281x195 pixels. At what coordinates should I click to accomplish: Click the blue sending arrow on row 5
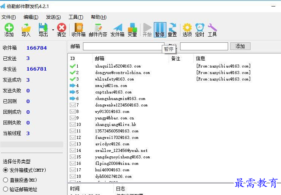click(73, 92)
